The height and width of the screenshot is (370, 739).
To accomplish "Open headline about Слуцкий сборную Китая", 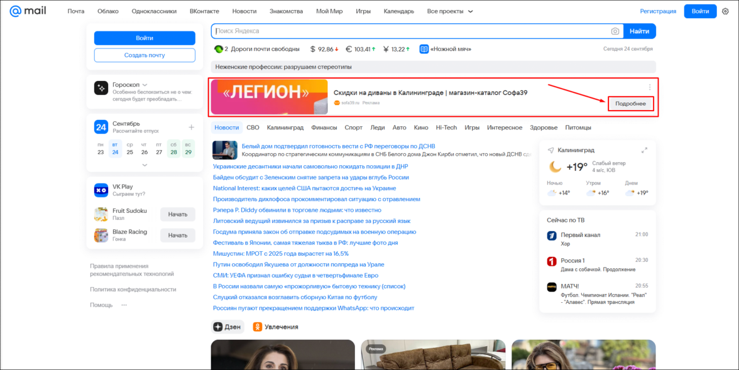I will 295,297.
